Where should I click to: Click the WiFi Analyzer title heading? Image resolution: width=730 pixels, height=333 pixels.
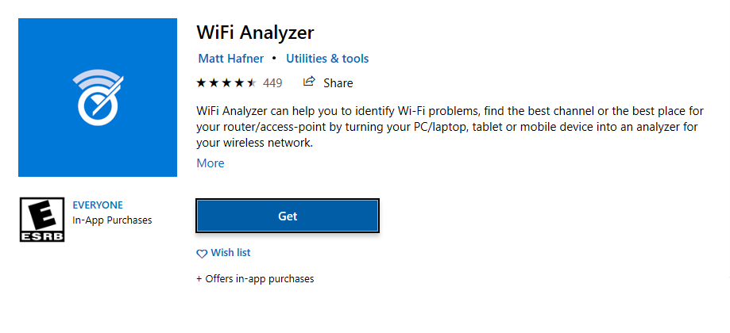tap(255, 33)
